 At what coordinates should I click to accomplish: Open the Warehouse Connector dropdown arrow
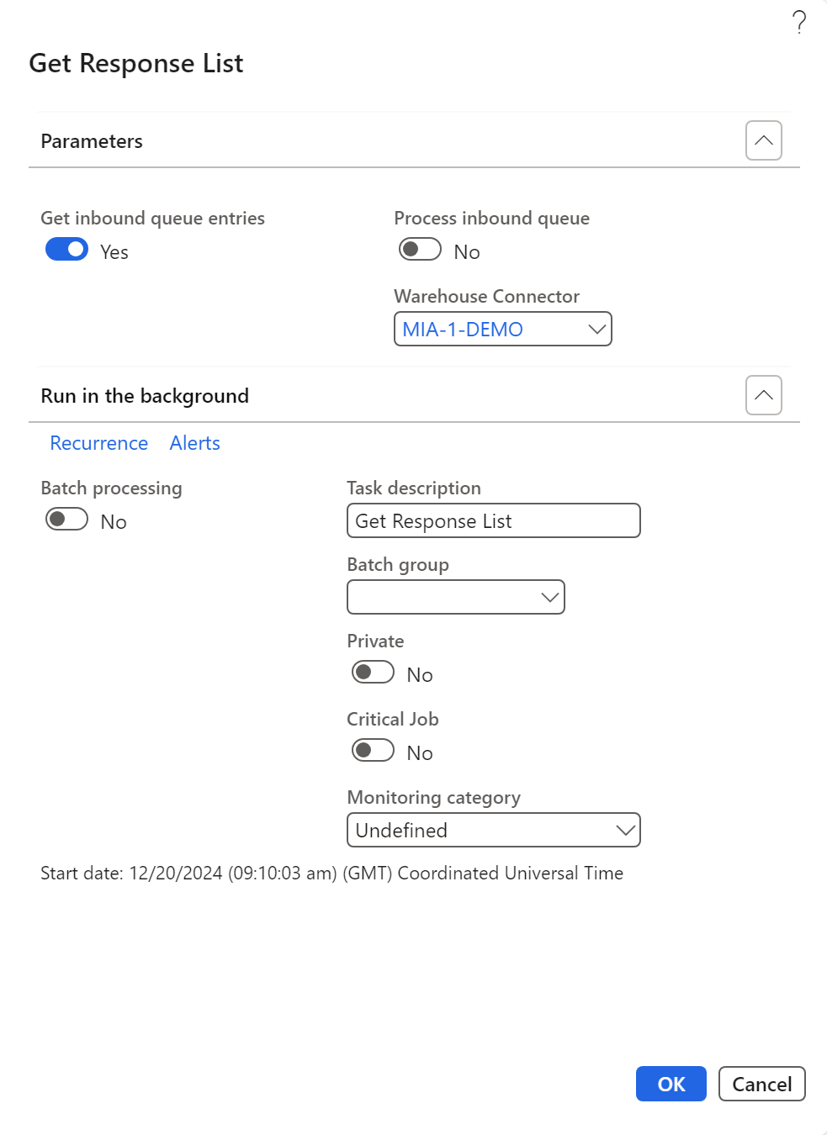[x=596, y=330]
